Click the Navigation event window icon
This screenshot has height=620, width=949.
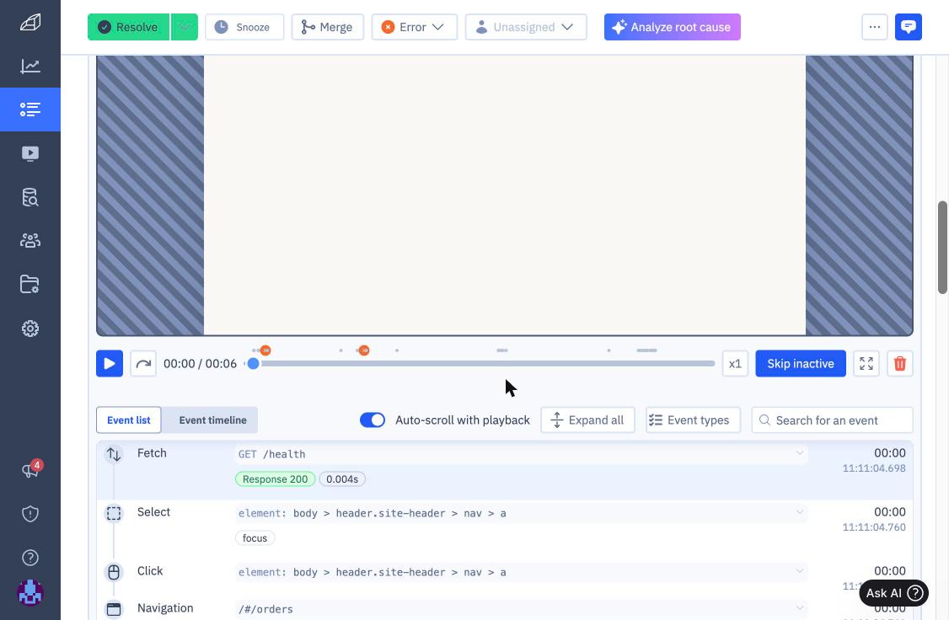tap(114, 609)
